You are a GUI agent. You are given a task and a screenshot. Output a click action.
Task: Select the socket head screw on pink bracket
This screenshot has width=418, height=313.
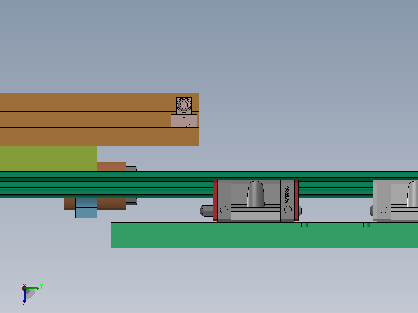click(x=184, y=105)
